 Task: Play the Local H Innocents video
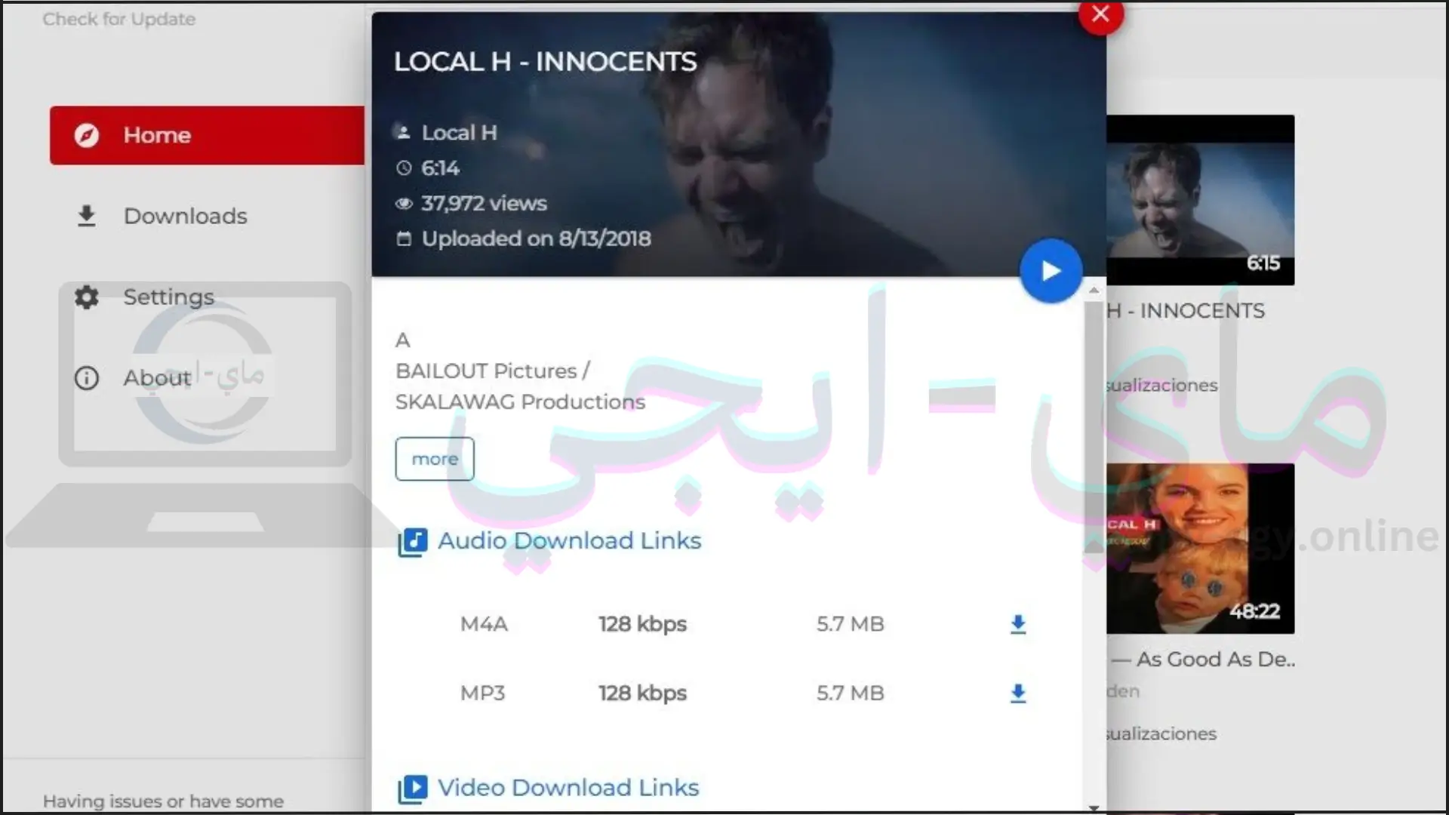pos(1051,270)
